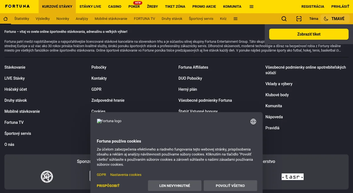The width and height of the screenshot is (353, 193).
Task: Open footer link Stávkovanie
Action: 15,67
